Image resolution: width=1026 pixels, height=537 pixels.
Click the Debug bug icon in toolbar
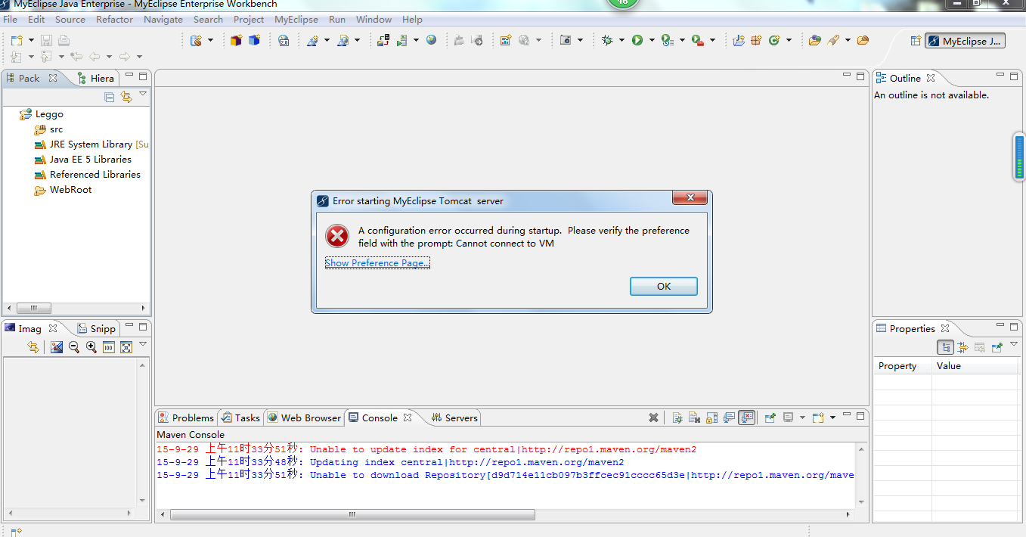pos(607,40)
